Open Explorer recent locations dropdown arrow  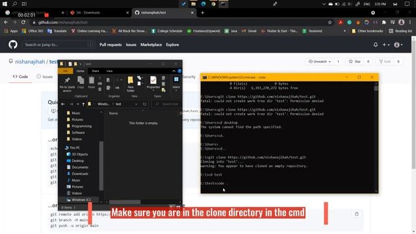(x=77, y=104)
